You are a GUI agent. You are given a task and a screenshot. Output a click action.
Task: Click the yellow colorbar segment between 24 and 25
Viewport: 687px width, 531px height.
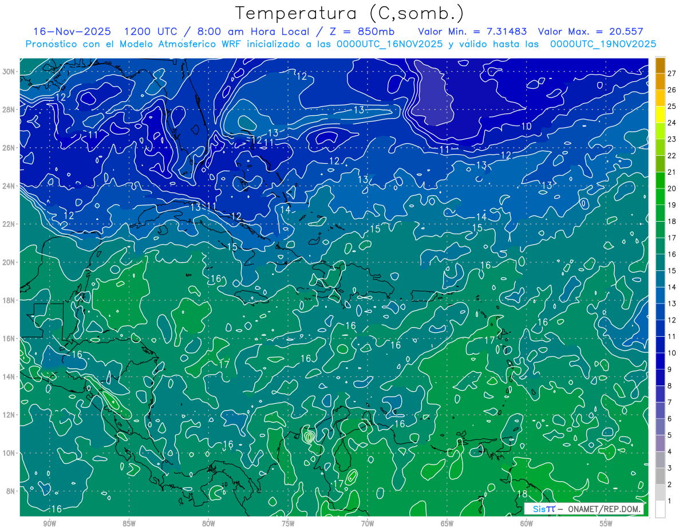click(x=660, y=114)
